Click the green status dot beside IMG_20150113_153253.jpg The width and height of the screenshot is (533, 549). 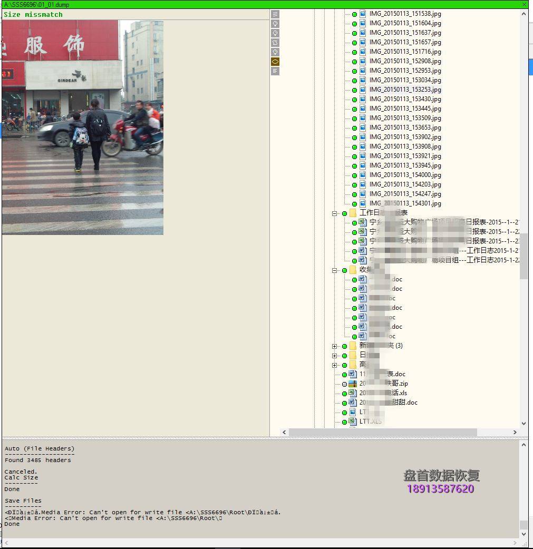(354, 90)
